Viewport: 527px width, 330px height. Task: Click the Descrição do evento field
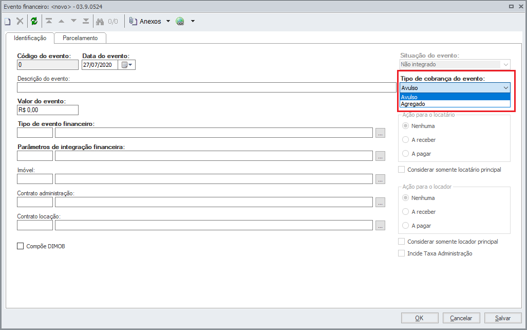[x=206, y=87]
